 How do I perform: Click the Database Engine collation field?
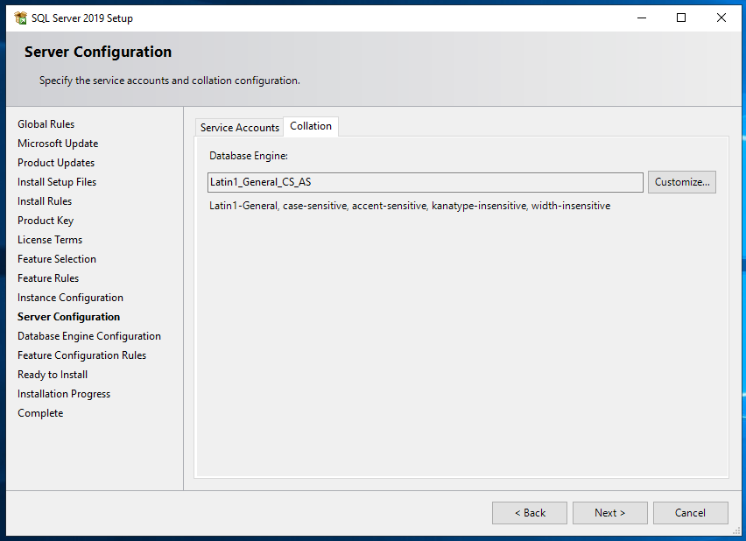[x=425, y=182]
